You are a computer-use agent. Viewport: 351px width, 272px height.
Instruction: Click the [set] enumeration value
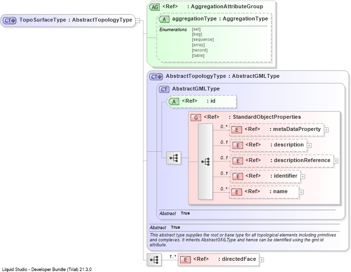196,29
